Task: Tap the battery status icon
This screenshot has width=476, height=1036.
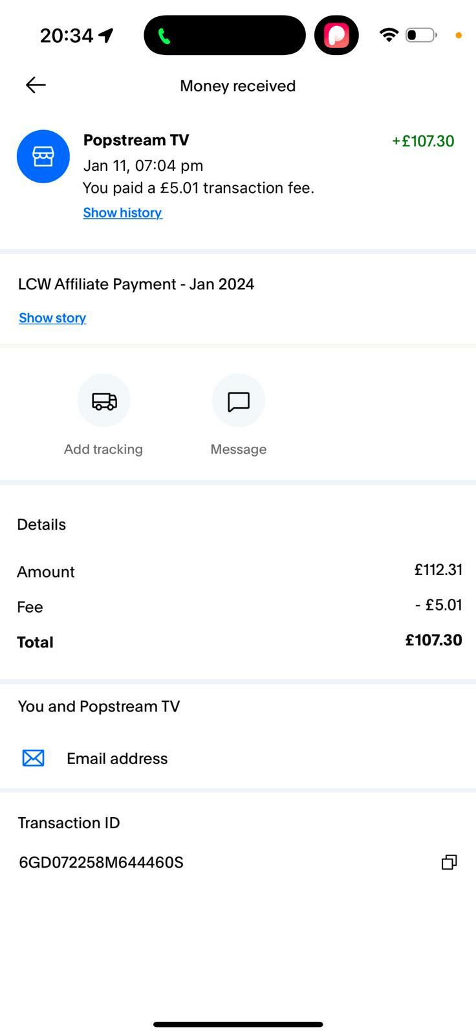Action: click(421, 35)
